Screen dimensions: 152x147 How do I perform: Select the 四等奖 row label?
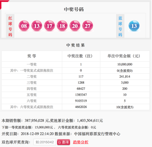point(32,89)
